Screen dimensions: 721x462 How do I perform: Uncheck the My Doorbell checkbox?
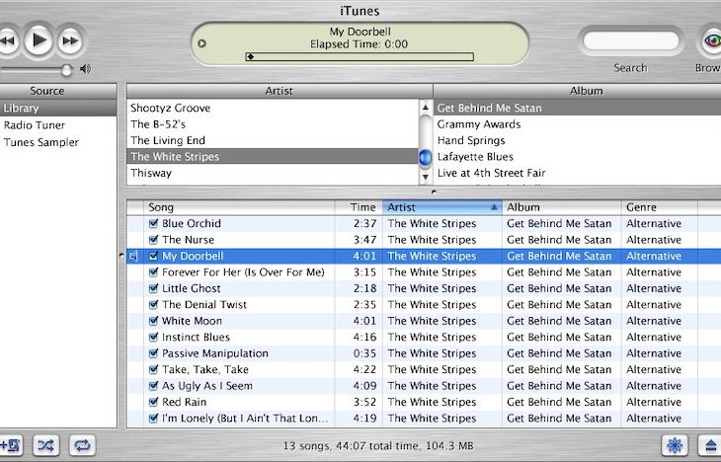point(153,256)
